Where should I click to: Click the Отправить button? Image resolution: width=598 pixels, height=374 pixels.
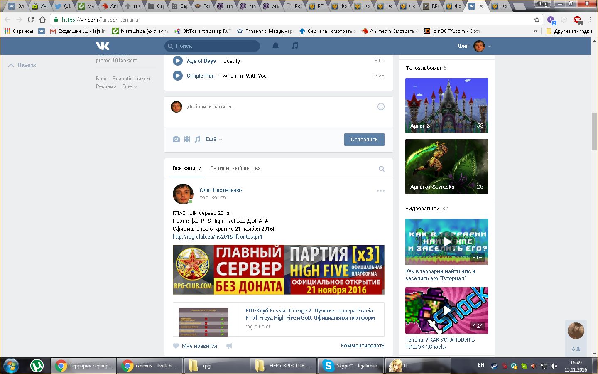tap(364, 140)
